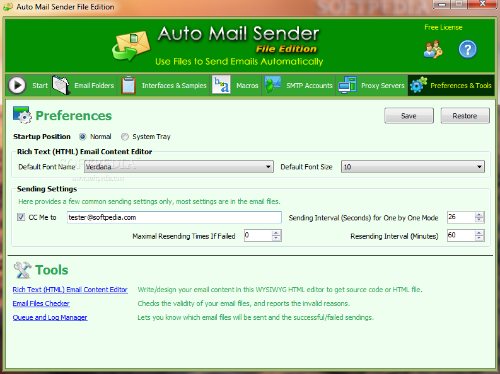Click the Preferences & Tools gears icon
The height and width of the screenshot is (374, 500).
point(418,85)
